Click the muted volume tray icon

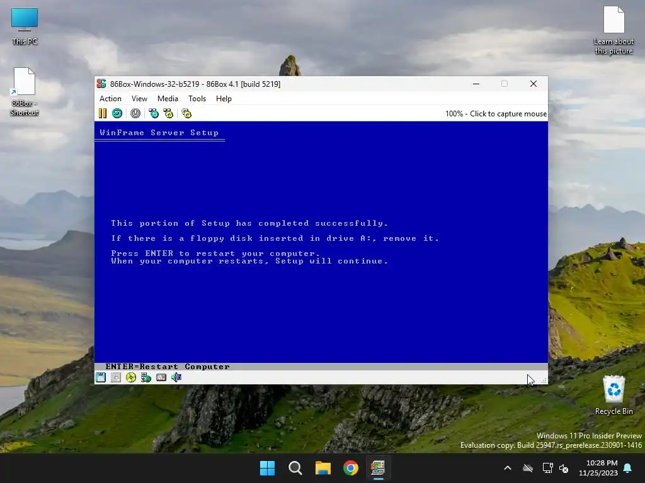point(564,468)
